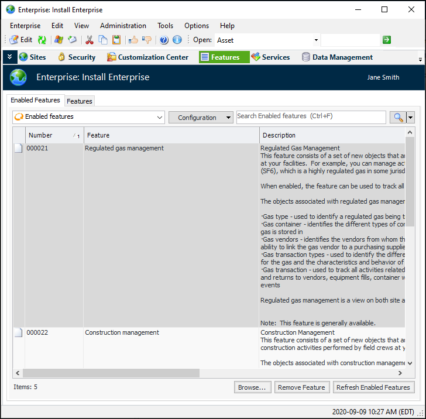Viewport: 426px width, 419px height.
Task: Open the Configuration dropdown button
Action: tap(201, 118)
